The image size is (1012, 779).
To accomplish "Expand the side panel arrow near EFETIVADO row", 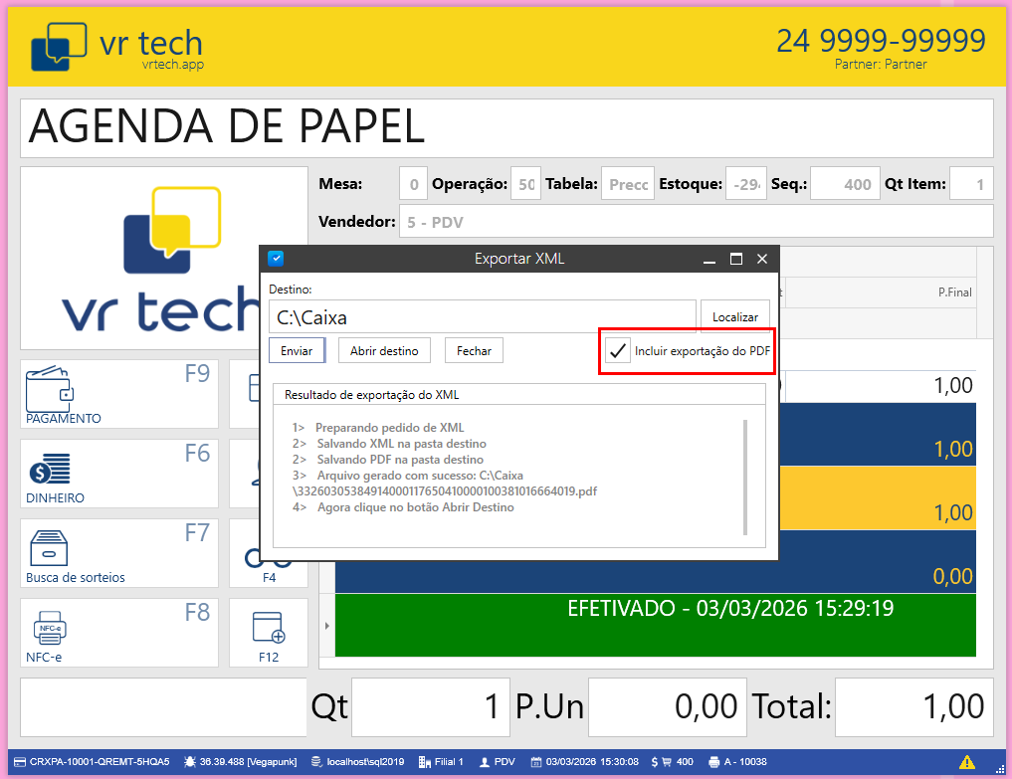I will [x=327, y=626].
